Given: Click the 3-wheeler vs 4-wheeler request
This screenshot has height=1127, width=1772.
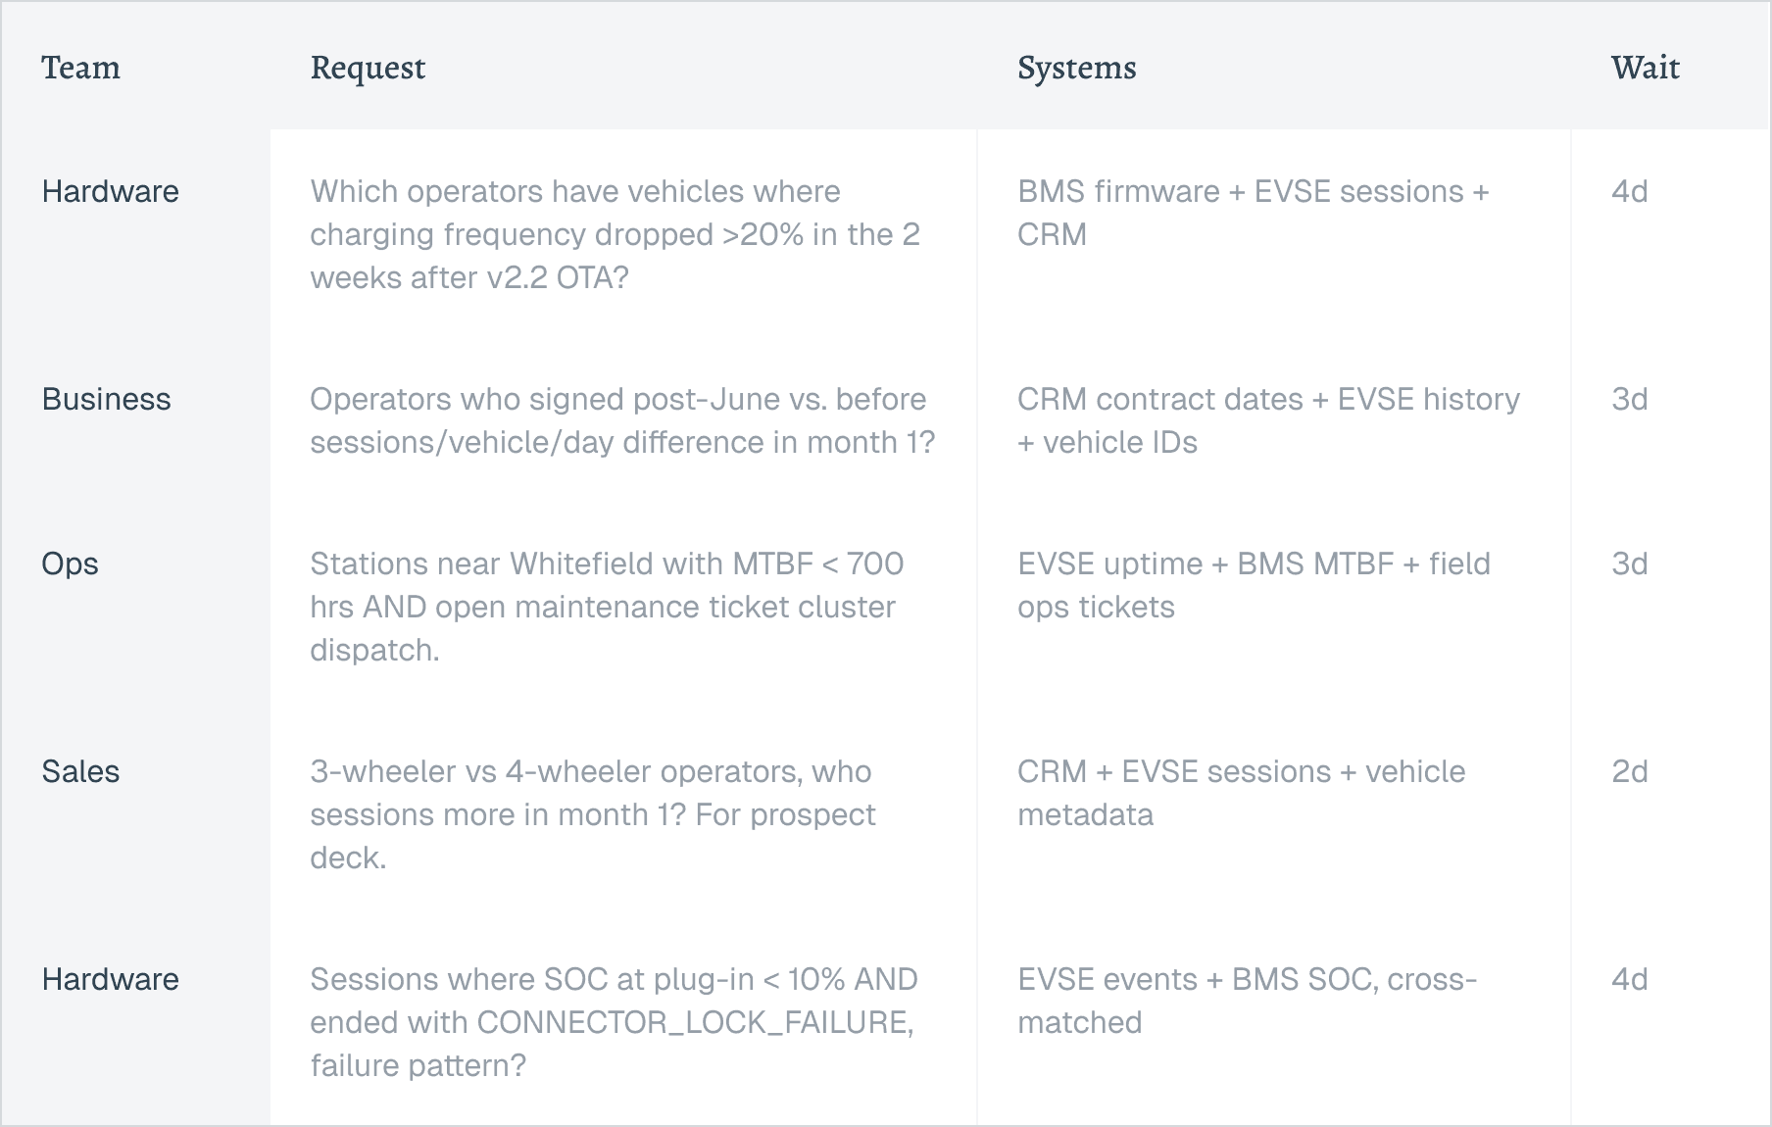Looking at the screenshot, I should point(592,814).
